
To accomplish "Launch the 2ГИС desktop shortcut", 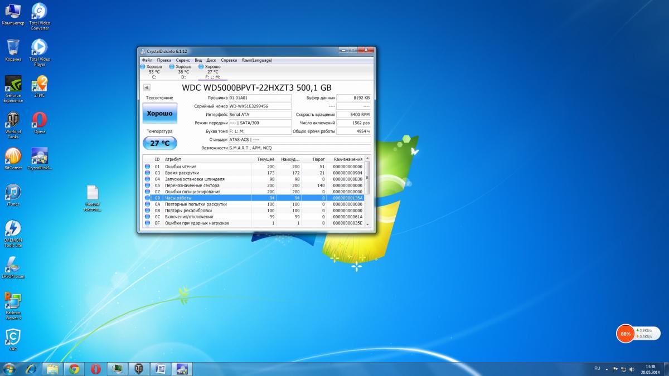I will click(40, 86).
